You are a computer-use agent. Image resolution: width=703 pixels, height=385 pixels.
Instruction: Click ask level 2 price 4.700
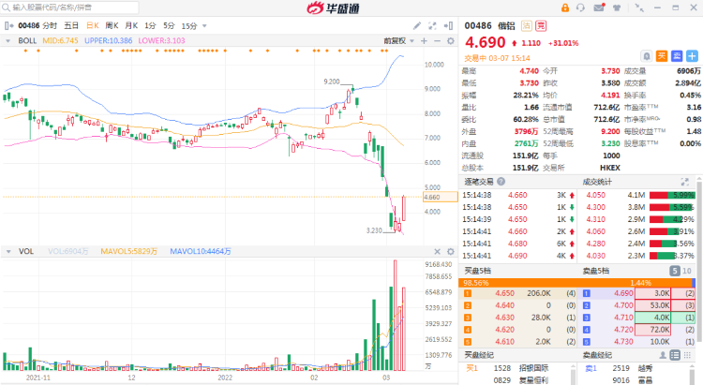pyautogui.click(x=623, y=305)
